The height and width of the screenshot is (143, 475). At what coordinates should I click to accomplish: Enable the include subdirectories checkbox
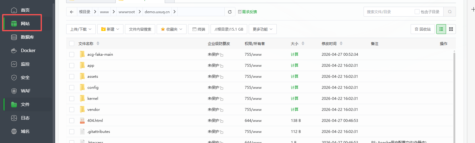tap(417, 12)
